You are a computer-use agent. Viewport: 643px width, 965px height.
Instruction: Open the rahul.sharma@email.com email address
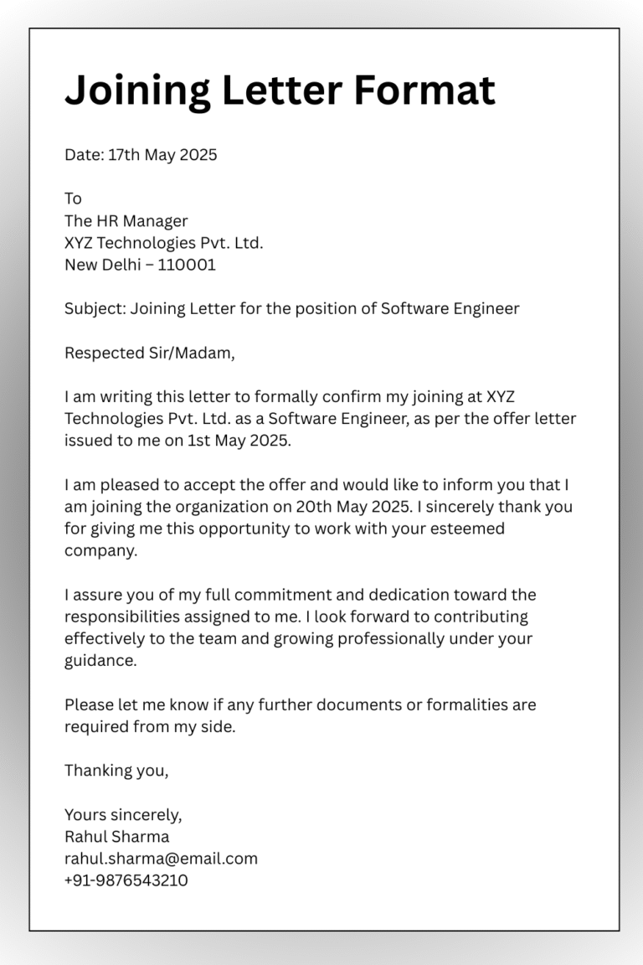coord(161,859)
